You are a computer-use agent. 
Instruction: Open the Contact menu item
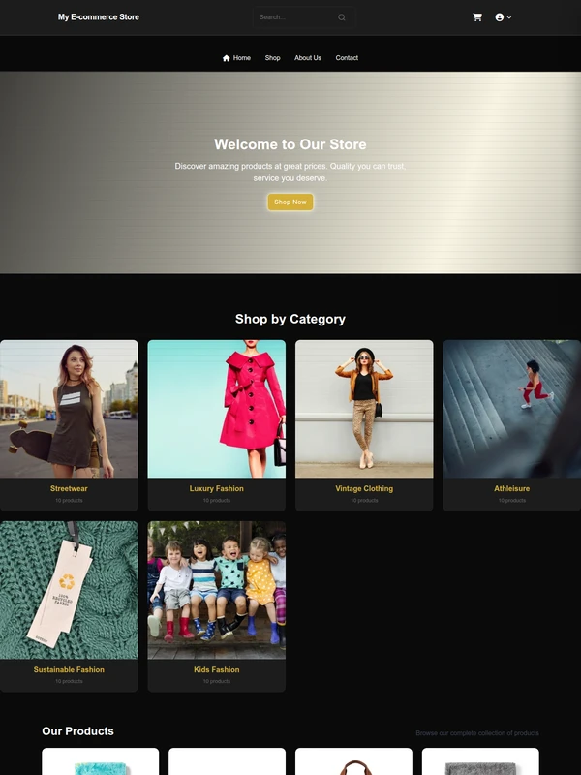347,58
